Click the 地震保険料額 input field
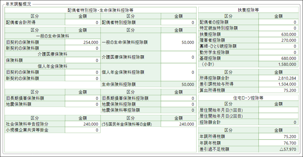The image size is (303, 157). [x=83, y=104]
